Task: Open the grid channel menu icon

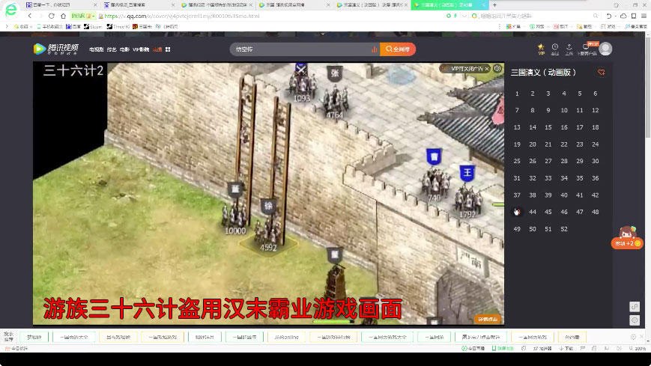Action: (x=168, y=49)
